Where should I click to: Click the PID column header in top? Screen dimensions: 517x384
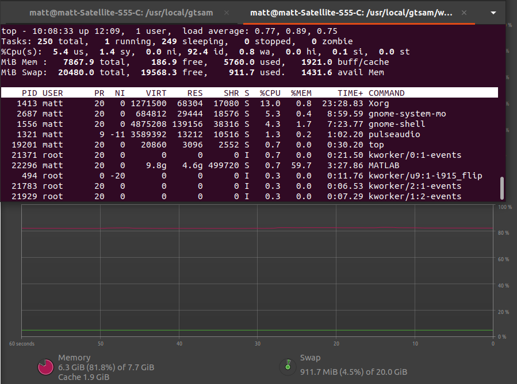point(29,93)
